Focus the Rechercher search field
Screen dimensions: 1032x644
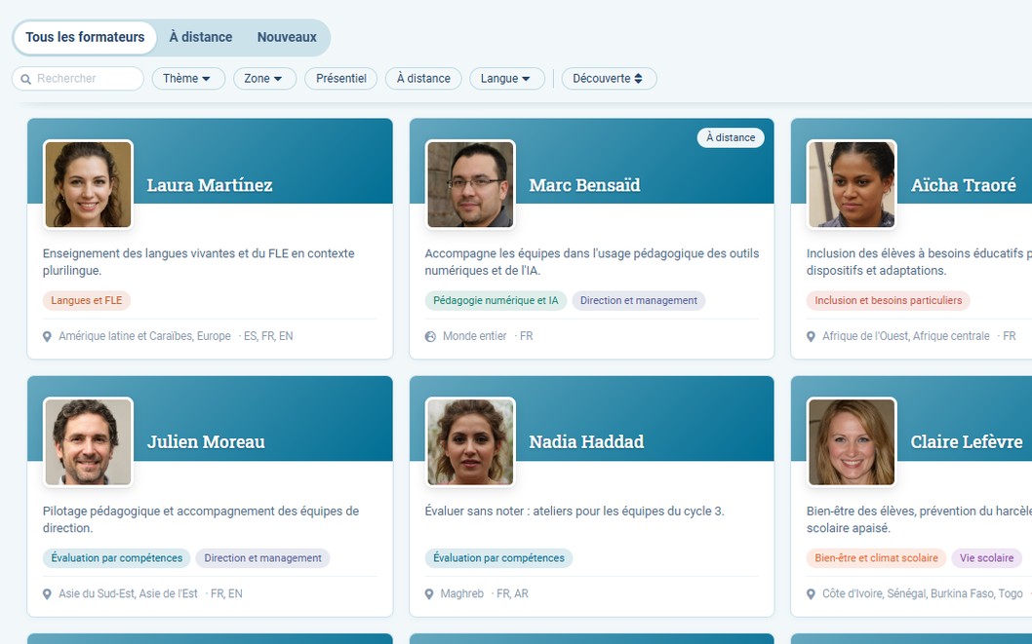[78, 79]
